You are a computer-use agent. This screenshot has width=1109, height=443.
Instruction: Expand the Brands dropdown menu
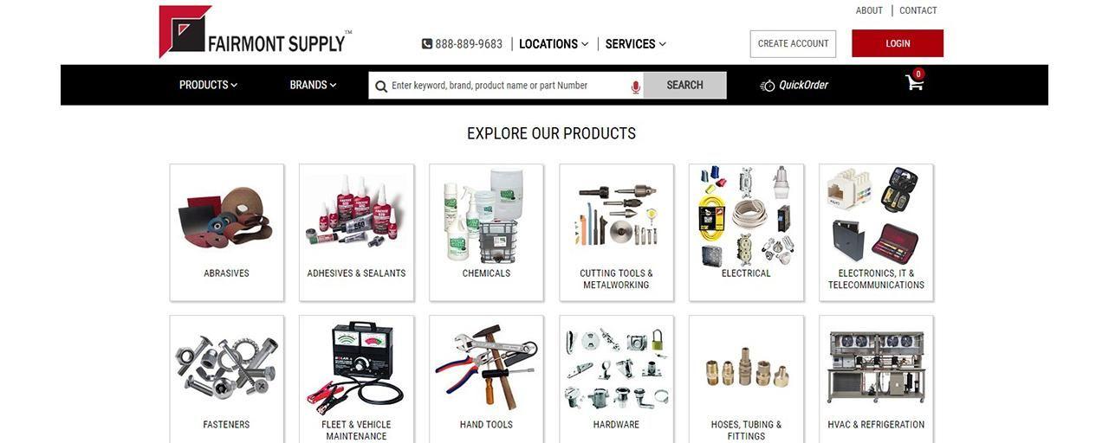pos(313,85)
